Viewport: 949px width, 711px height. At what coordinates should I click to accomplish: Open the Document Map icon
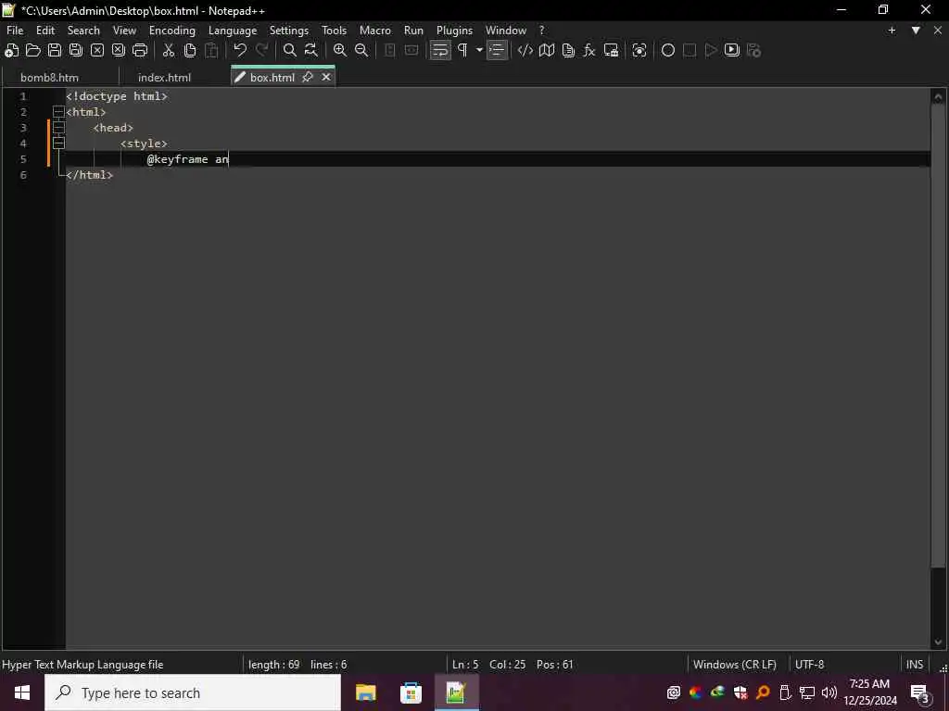coord(547,51)
